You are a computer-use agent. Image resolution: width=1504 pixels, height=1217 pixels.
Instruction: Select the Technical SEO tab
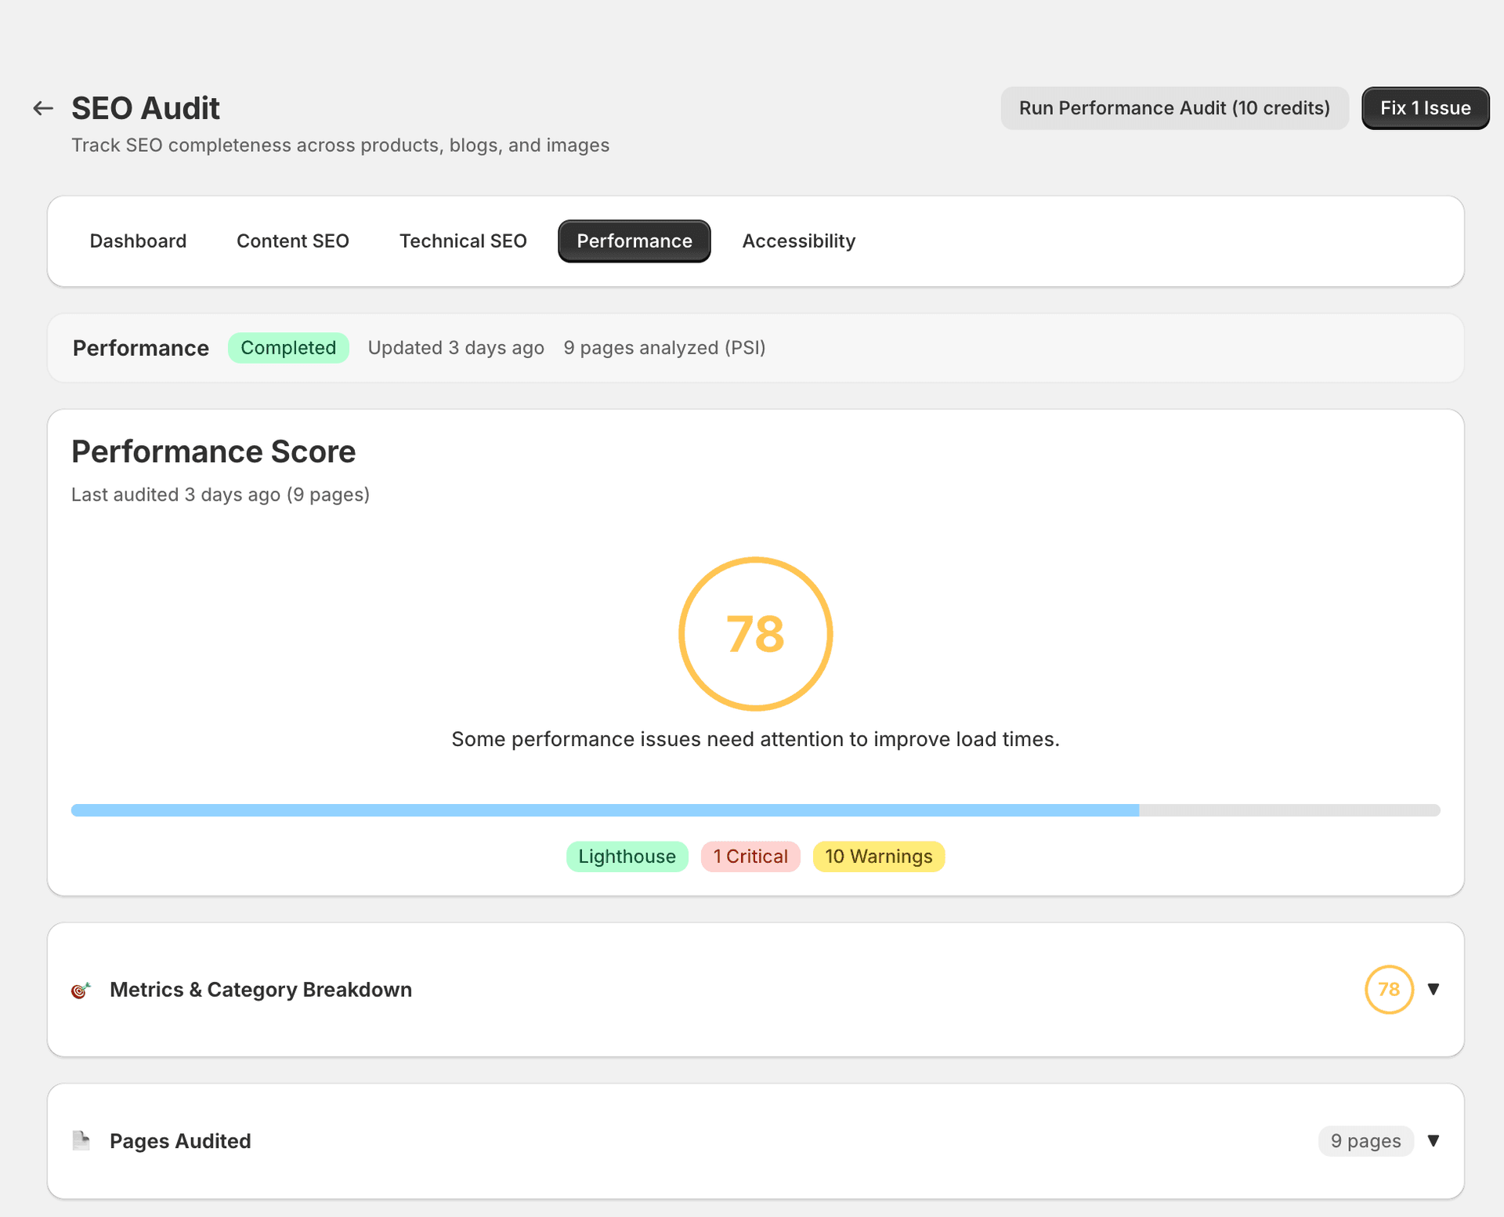click(462, 241)
